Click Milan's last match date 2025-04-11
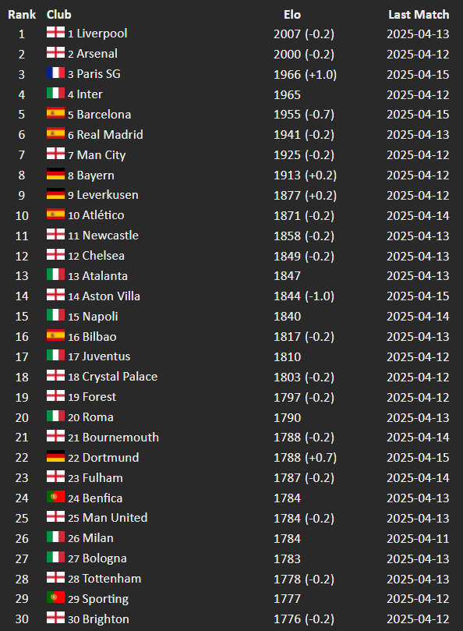Image resolution: width=463 pixels, height=631 pixels. (418, 538)
